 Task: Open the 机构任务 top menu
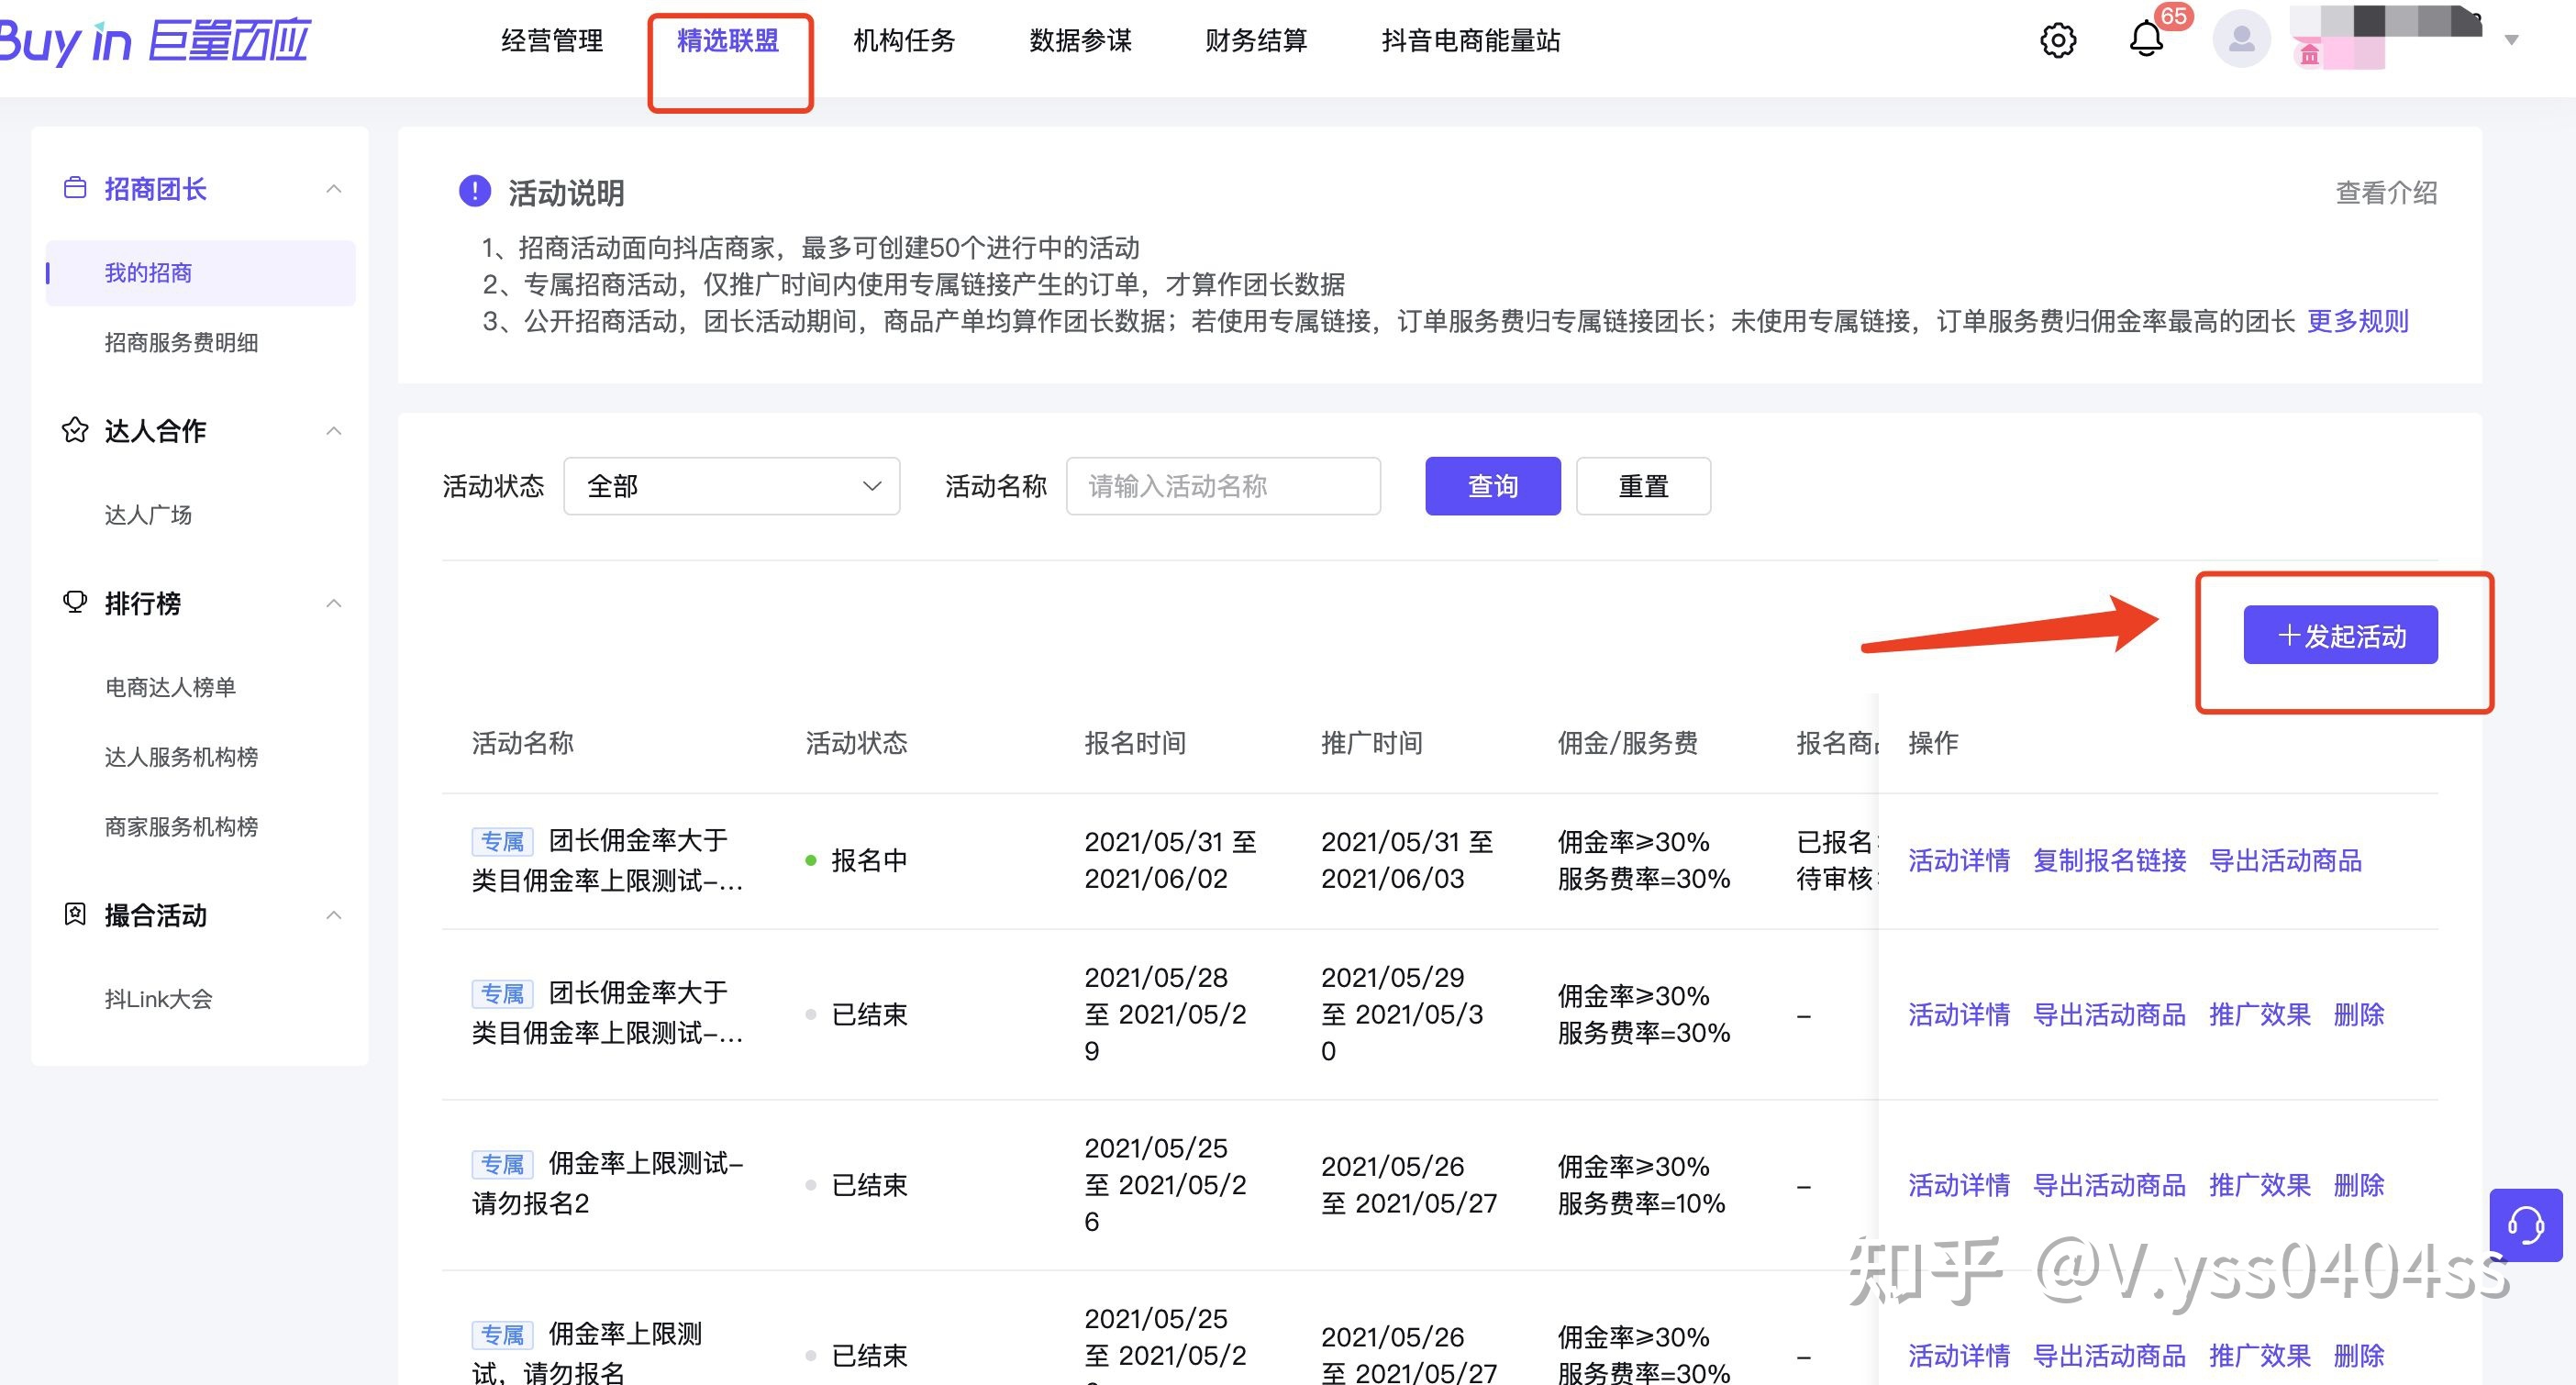point(904,41)
